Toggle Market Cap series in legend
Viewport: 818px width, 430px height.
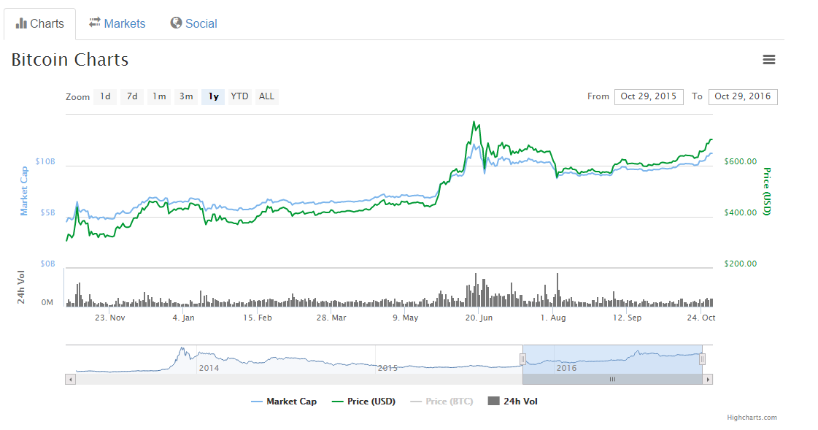[284, 402]
